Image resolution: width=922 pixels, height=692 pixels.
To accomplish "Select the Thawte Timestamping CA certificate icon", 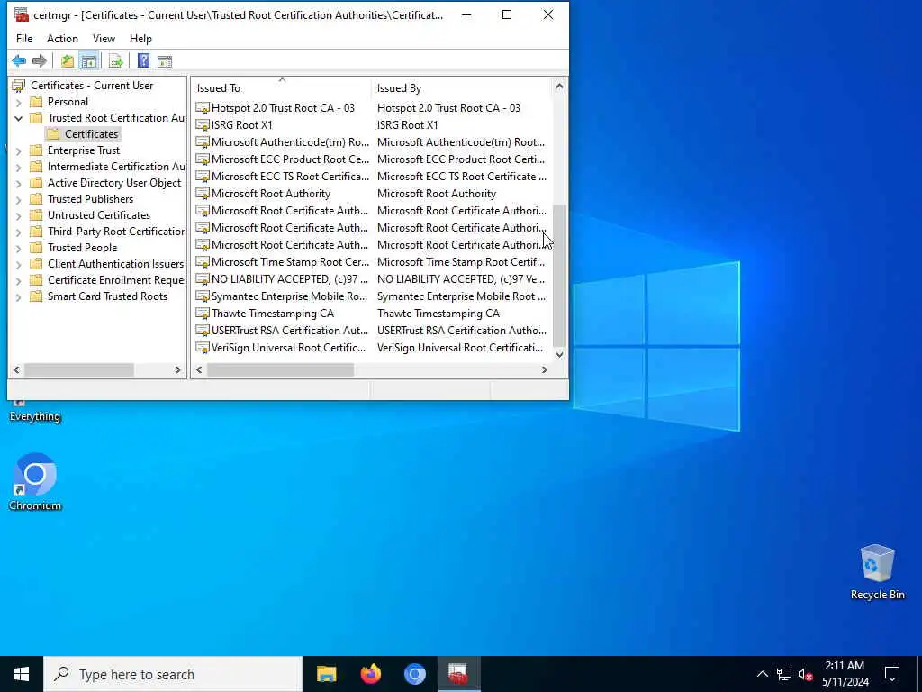I will click(203, 313).
